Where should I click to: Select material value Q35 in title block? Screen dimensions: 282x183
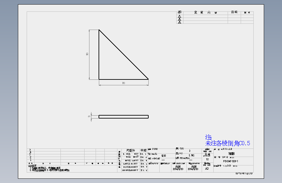click(x=164, y=156)
